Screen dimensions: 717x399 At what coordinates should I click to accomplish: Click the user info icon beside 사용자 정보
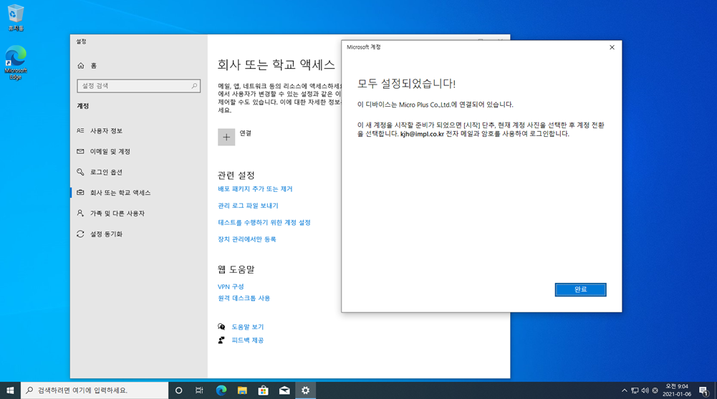(x=80, y=130)
